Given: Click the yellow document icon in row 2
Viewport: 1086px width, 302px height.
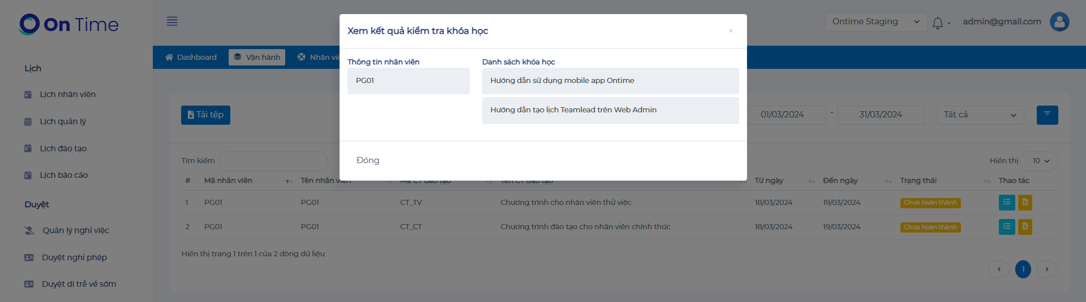Looking at the screenshot, I should tap(1025, 227).
